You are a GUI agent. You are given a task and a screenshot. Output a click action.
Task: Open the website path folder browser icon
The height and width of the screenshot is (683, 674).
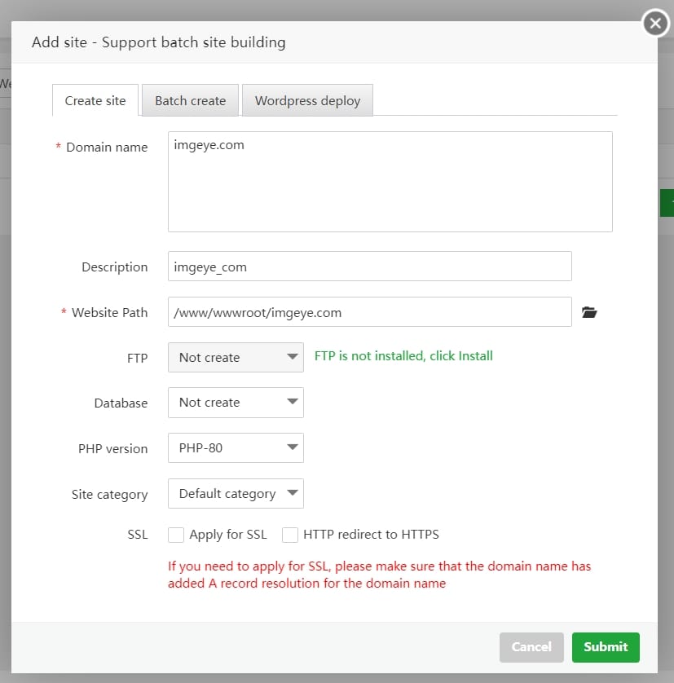(589, 312)
